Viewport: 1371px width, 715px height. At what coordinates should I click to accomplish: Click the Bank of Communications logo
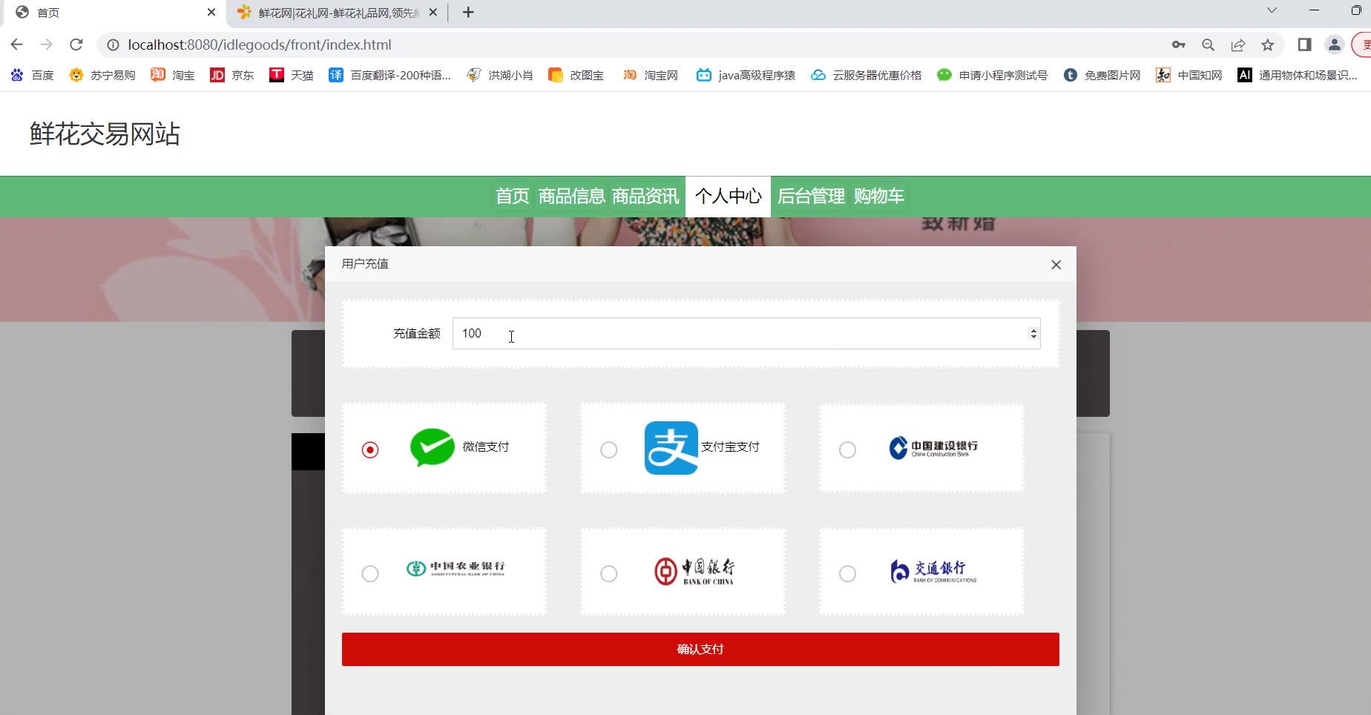click(x=933, y=571)
